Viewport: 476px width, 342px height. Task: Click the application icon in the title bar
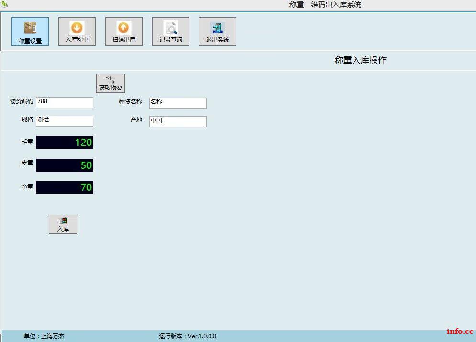pos(4,4)
